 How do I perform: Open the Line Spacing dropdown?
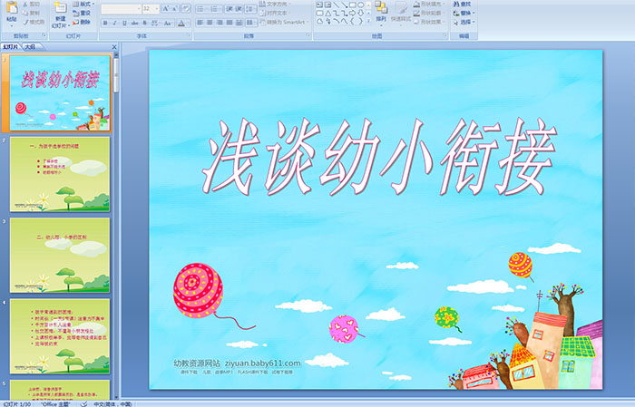pyautogui.click(x=250, y=8)
